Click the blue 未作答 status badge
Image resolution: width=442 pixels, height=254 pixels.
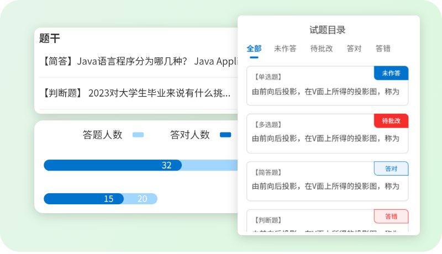391,73
